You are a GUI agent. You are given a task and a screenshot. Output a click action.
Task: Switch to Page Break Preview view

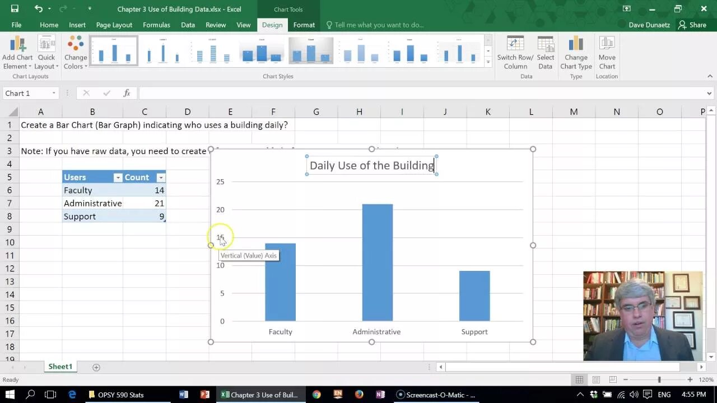point(613,379)
